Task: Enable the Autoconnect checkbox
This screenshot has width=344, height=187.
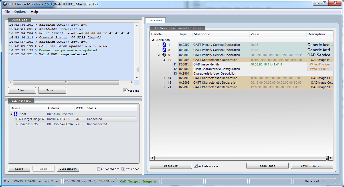Action: pos(99,169)
